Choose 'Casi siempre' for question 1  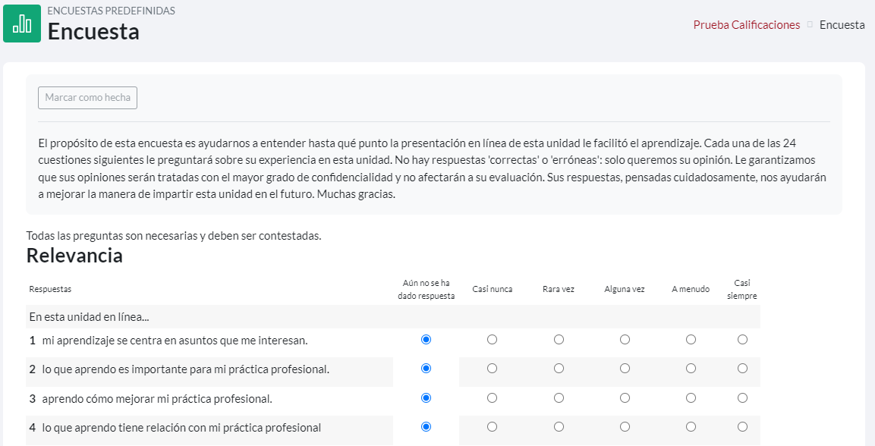click(x=741, y=340)
